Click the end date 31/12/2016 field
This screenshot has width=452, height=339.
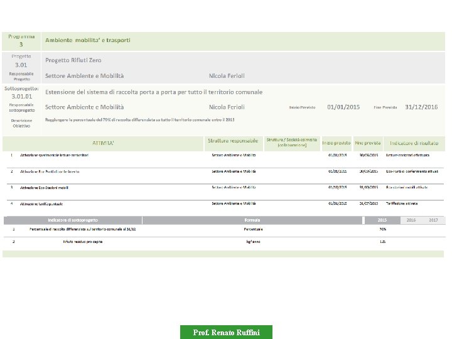(421, 107)
